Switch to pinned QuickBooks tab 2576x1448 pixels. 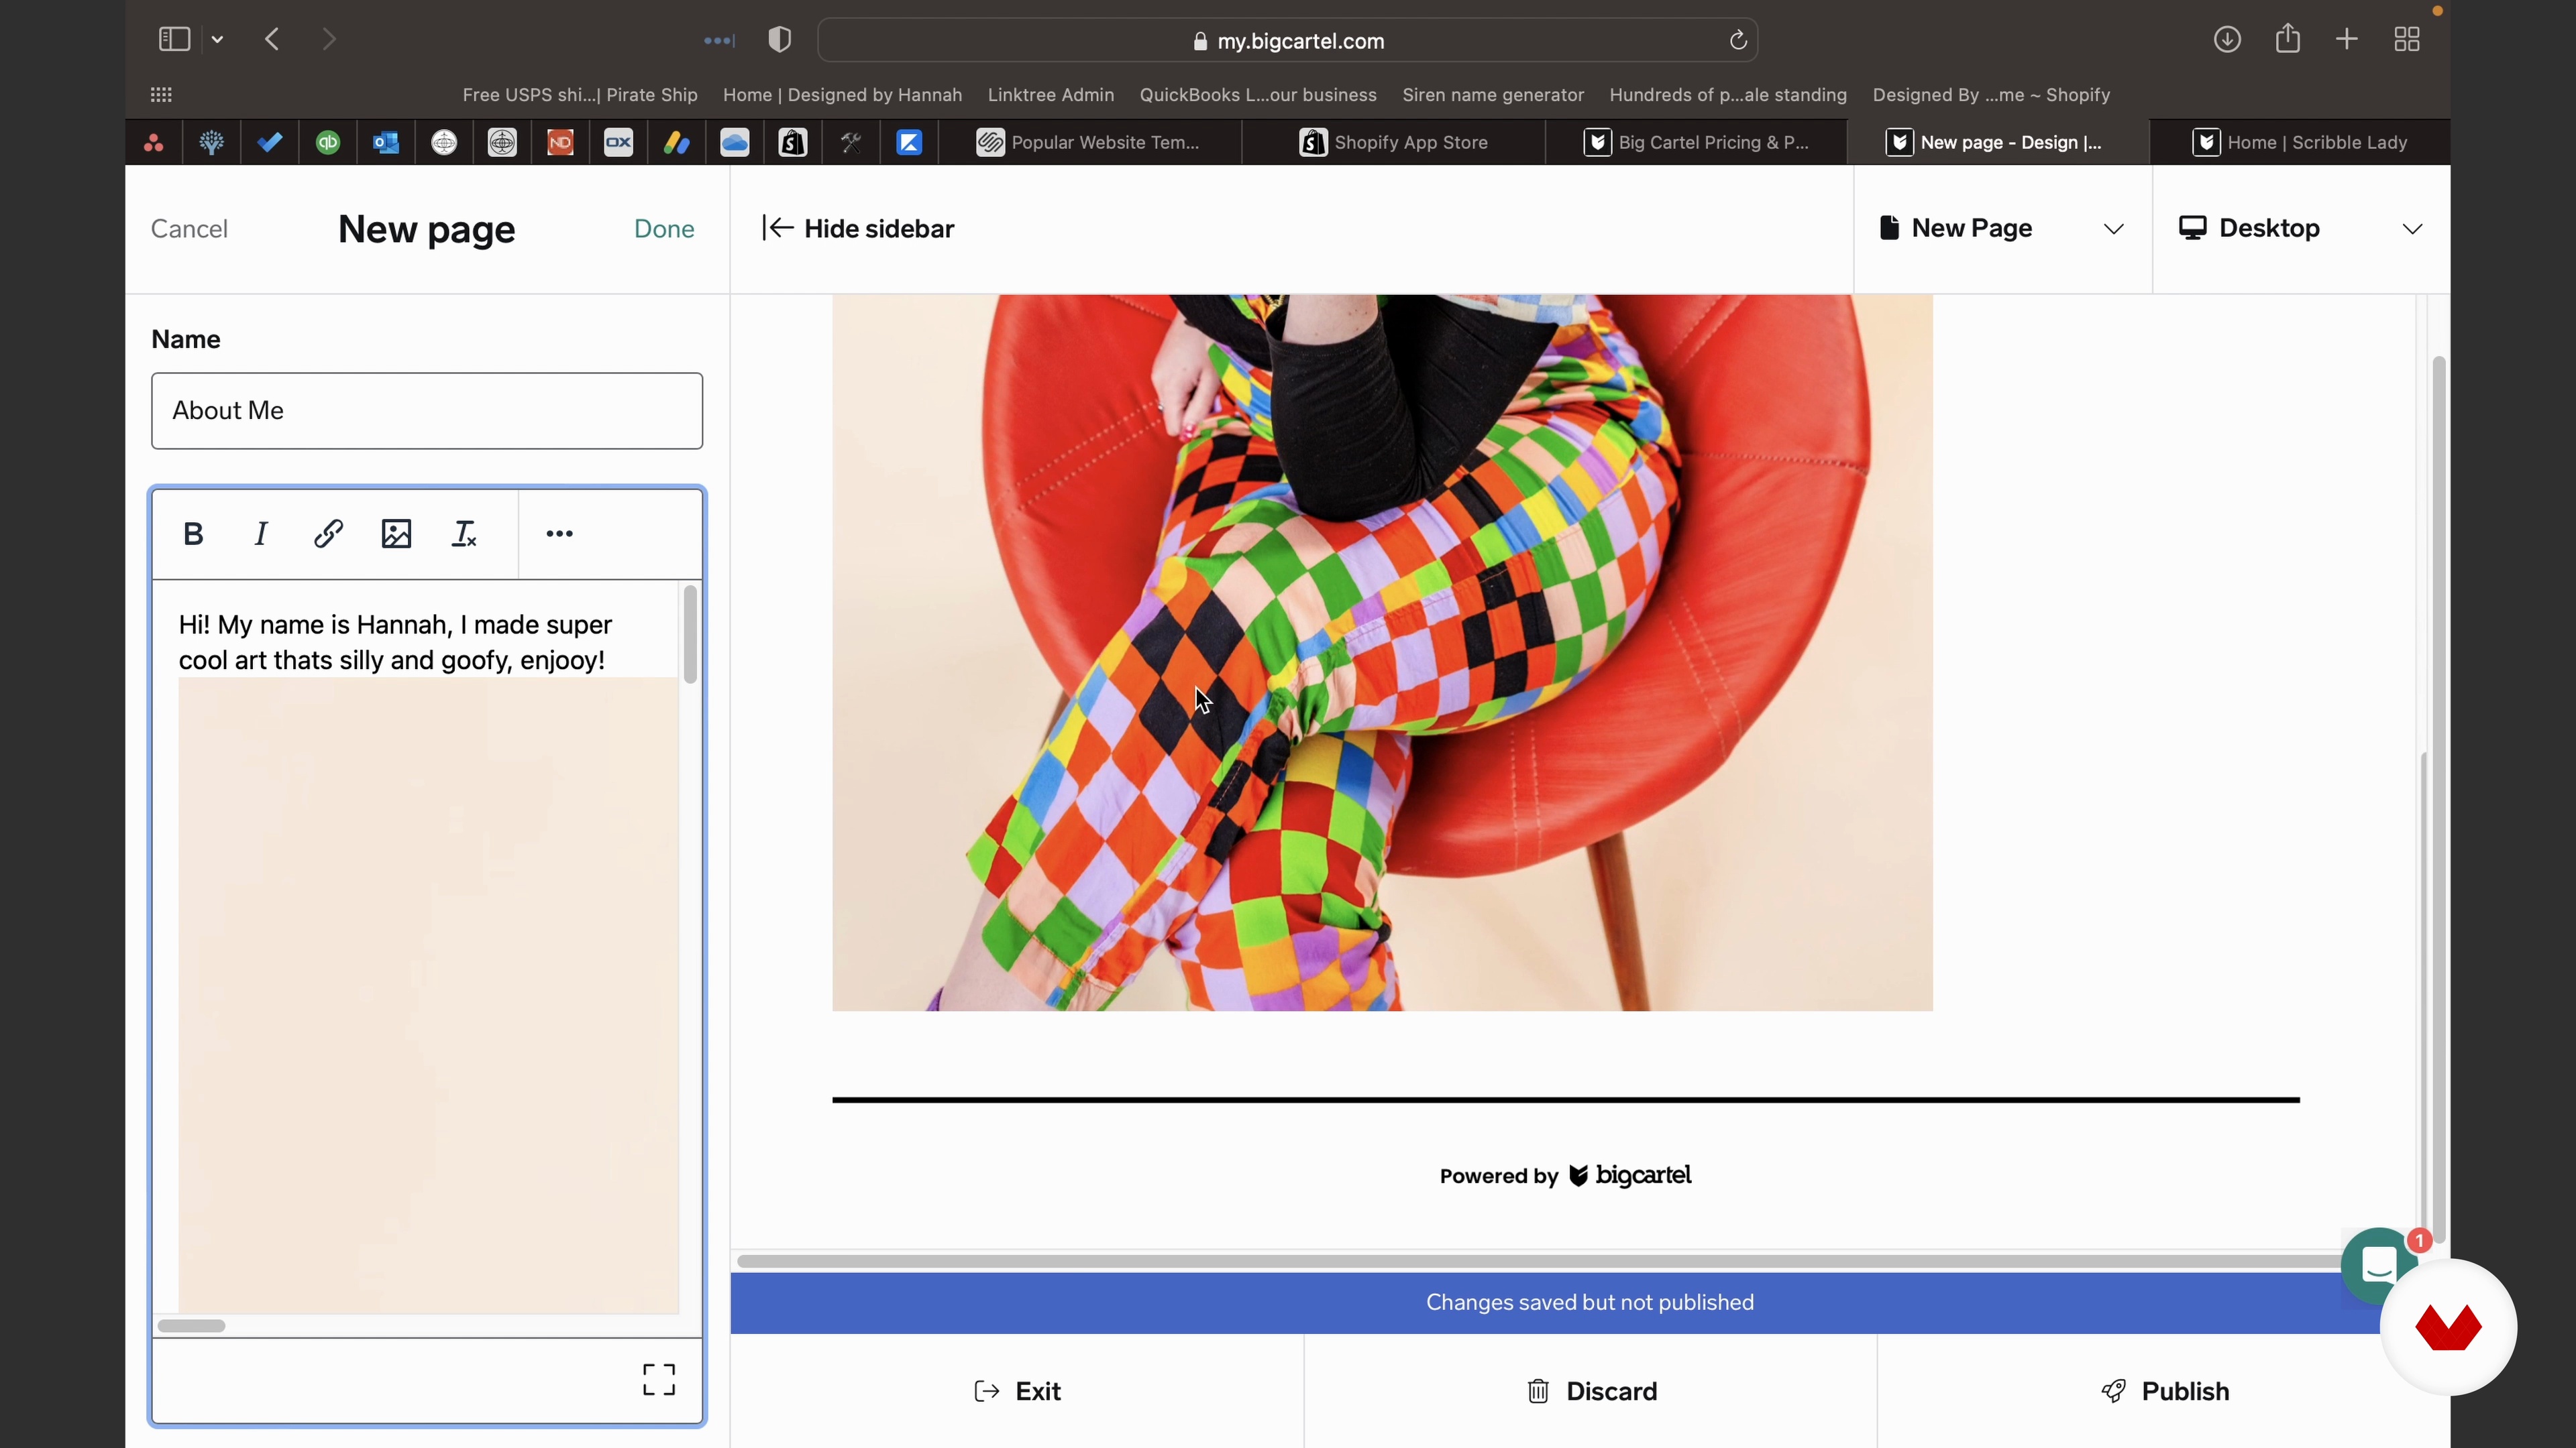328,143
